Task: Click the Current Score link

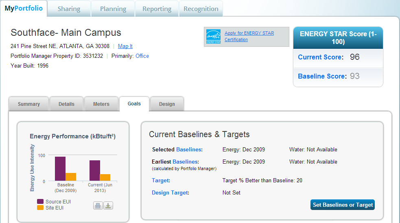Action: coord(320,57)
